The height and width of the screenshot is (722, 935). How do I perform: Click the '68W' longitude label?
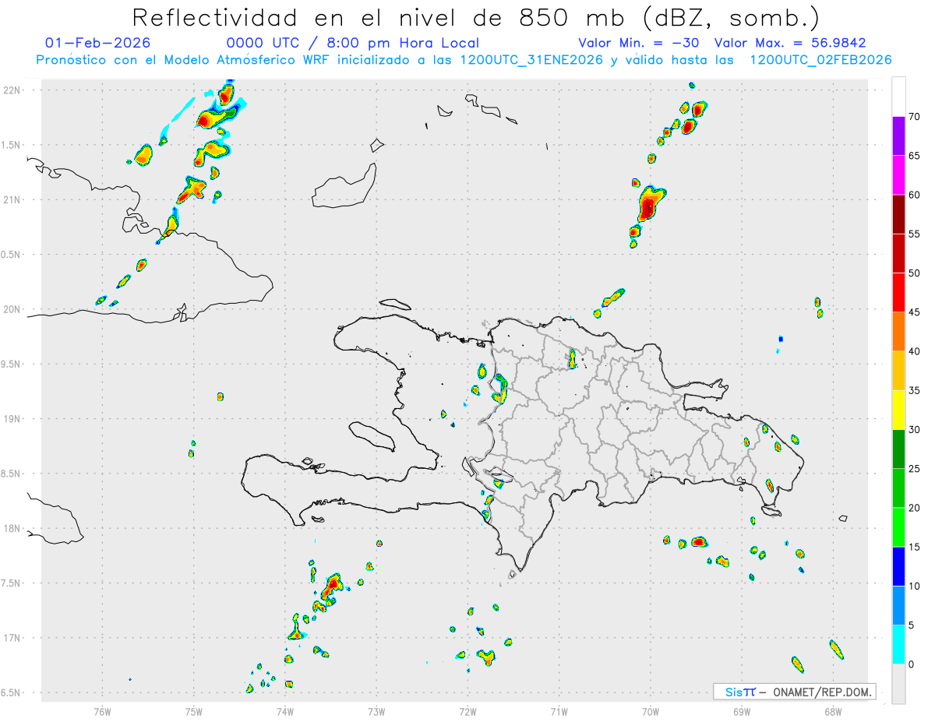[833, 711]
